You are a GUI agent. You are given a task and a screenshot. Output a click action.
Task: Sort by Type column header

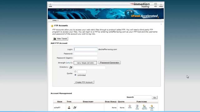coord(69,102)
